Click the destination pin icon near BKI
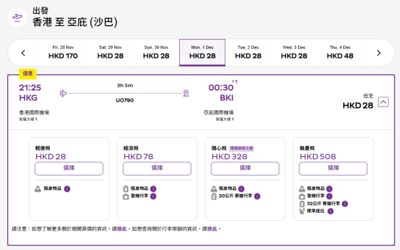 pos(186,93)
